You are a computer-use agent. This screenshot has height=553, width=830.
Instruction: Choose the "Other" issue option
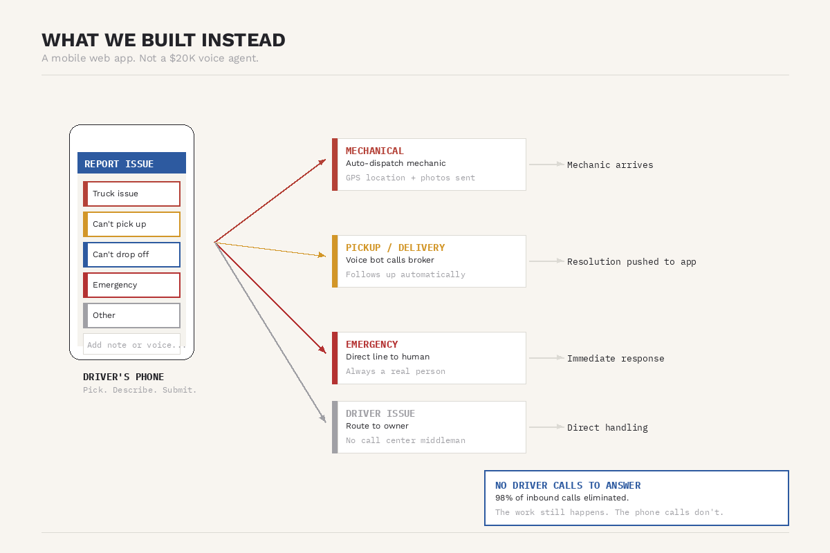pyautogui.click(x=131, y=315)
